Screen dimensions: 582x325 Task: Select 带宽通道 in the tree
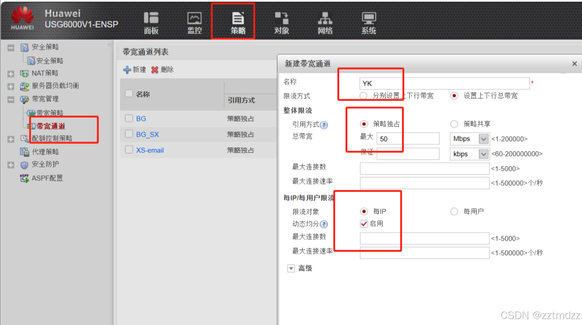point(50,126)
